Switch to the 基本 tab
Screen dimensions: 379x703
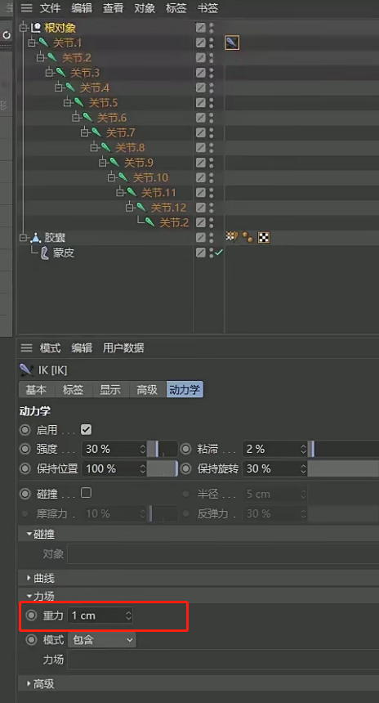click(36, 390)
